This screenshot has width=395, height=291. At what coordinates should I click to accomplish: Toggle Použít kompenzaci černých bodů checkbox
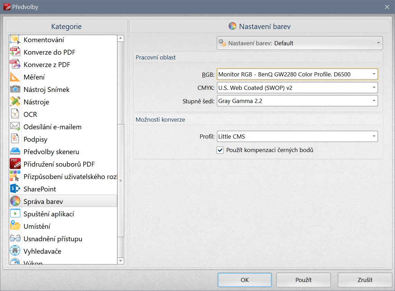coord(220,150)
